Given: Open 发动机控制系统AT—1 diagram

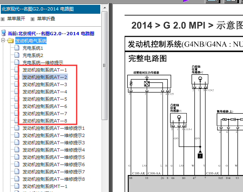Looking at the screenshot, I should (44, 70).
